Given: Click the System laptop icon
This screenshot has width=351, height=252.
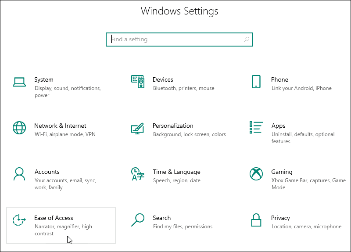Looking at the screenshot, I should click(19, 82).
